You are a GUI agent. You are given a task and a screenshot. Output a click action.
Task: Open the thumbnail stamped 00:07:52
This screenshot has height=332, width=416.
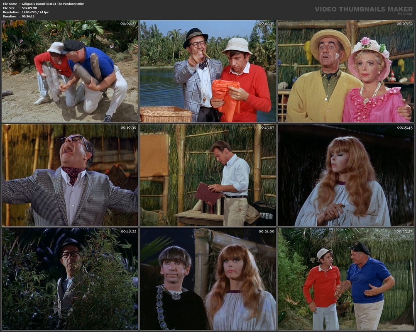(346, 71)
